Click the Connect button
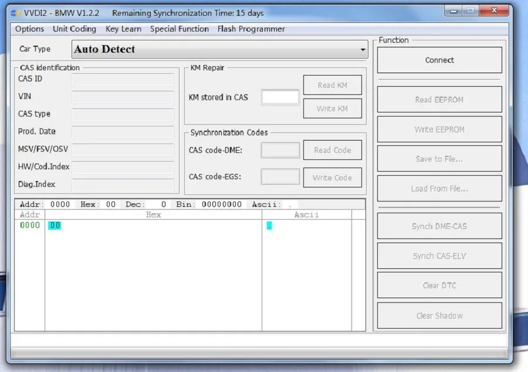Screen dimensions: 528x372 click(439, 60)
